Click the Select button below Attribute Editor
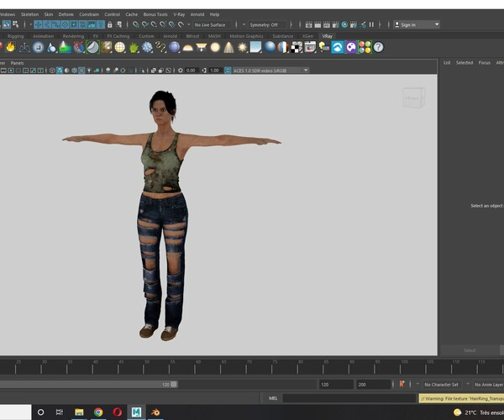Screen dimensions: 504x420 [x=470, y=350]
